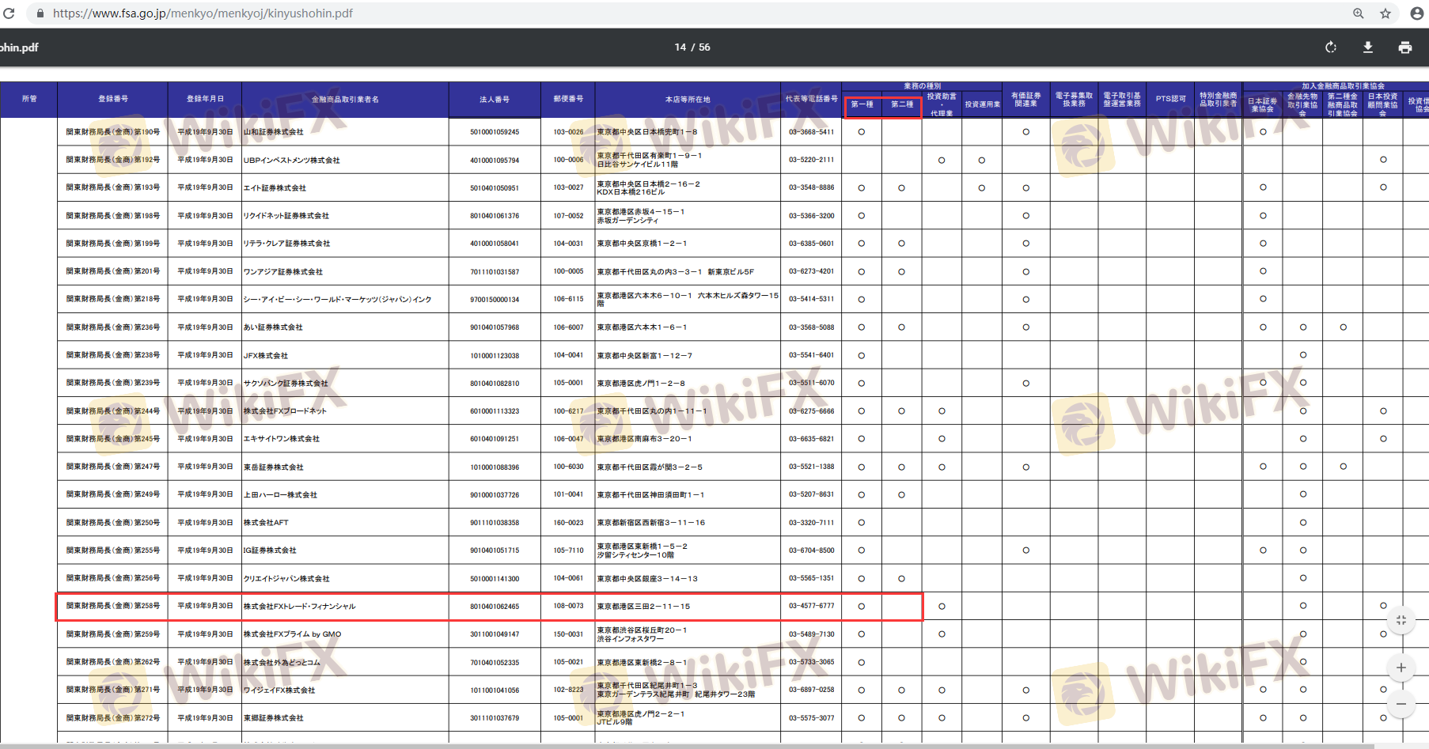Click the zoom magnifier in the address bar
1429x749 pixels.
[x=1358, y=13]
